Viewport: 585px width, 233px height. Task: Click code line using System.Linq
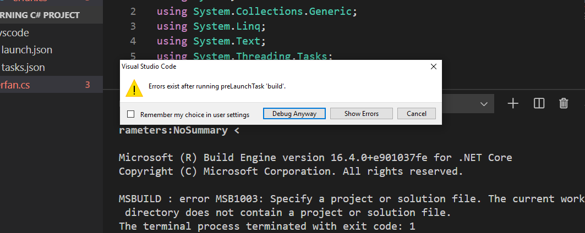211,26
